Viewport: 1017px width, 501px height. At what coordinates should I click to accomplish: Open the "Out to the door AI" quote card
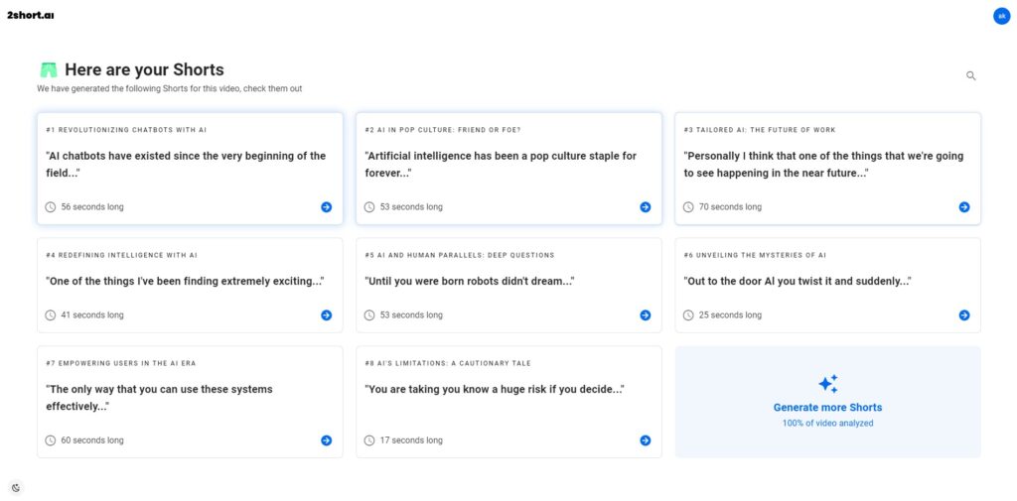pyautogui.click(x=827, y=285)
